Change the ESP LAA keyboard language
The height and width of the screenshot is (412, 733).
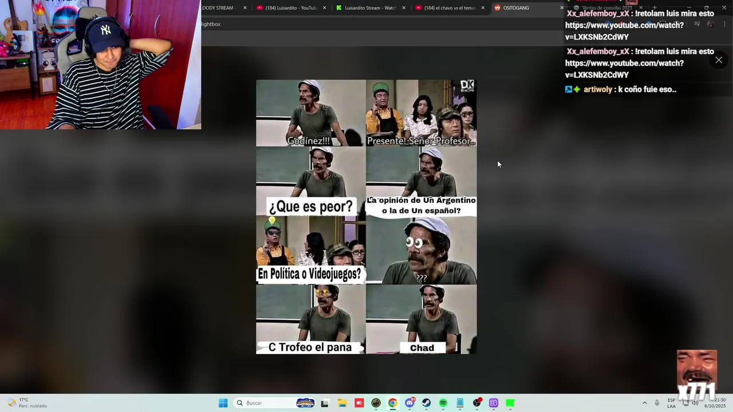tap(671, 403)
